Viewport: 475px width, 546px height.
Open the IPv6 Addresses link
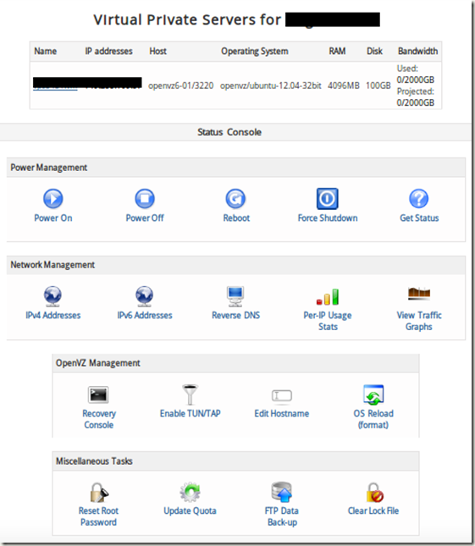pos(145,315)
